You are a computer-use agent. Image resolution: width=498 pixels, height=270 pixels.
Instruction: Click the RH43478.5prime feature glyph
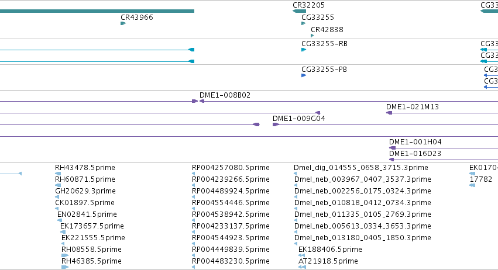click(x=58, y=174)
